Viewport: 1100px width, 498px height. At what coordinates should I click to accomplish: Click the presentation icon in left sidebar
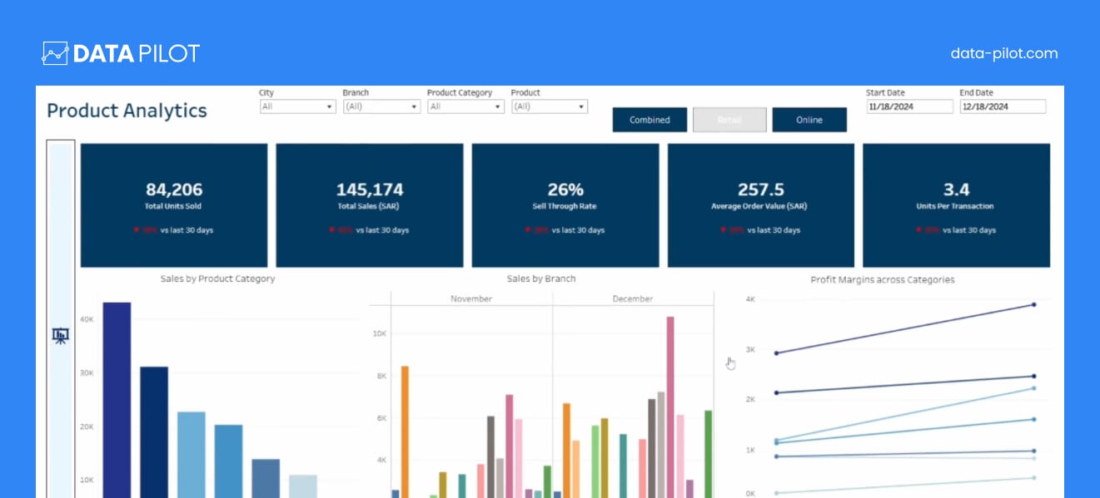pyautogui.click(x=60, y=336)
